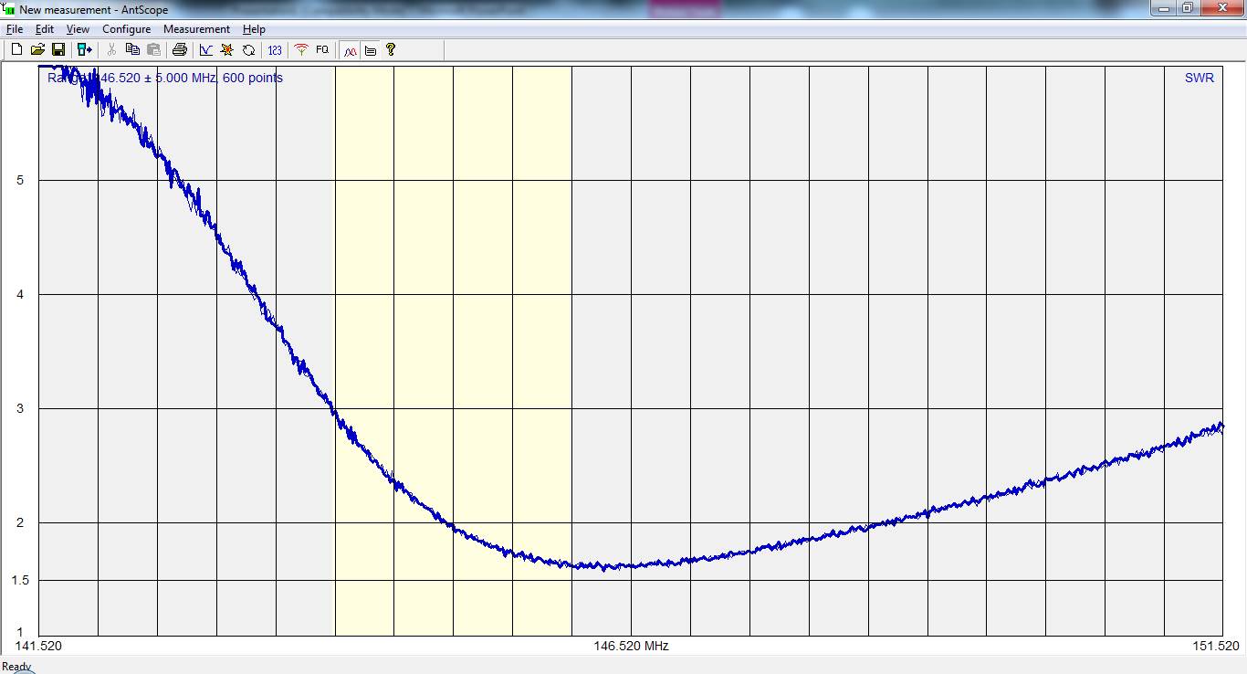Viewport: 1247px width, 674px height.
Task: Click the SWR label on the graph
Action: pos(1199,79)
